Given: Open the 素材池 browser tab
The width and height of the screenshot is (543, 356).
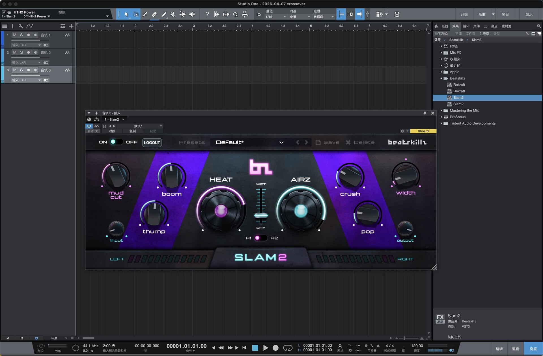Looking at the screenshot, I should (507, 26).
